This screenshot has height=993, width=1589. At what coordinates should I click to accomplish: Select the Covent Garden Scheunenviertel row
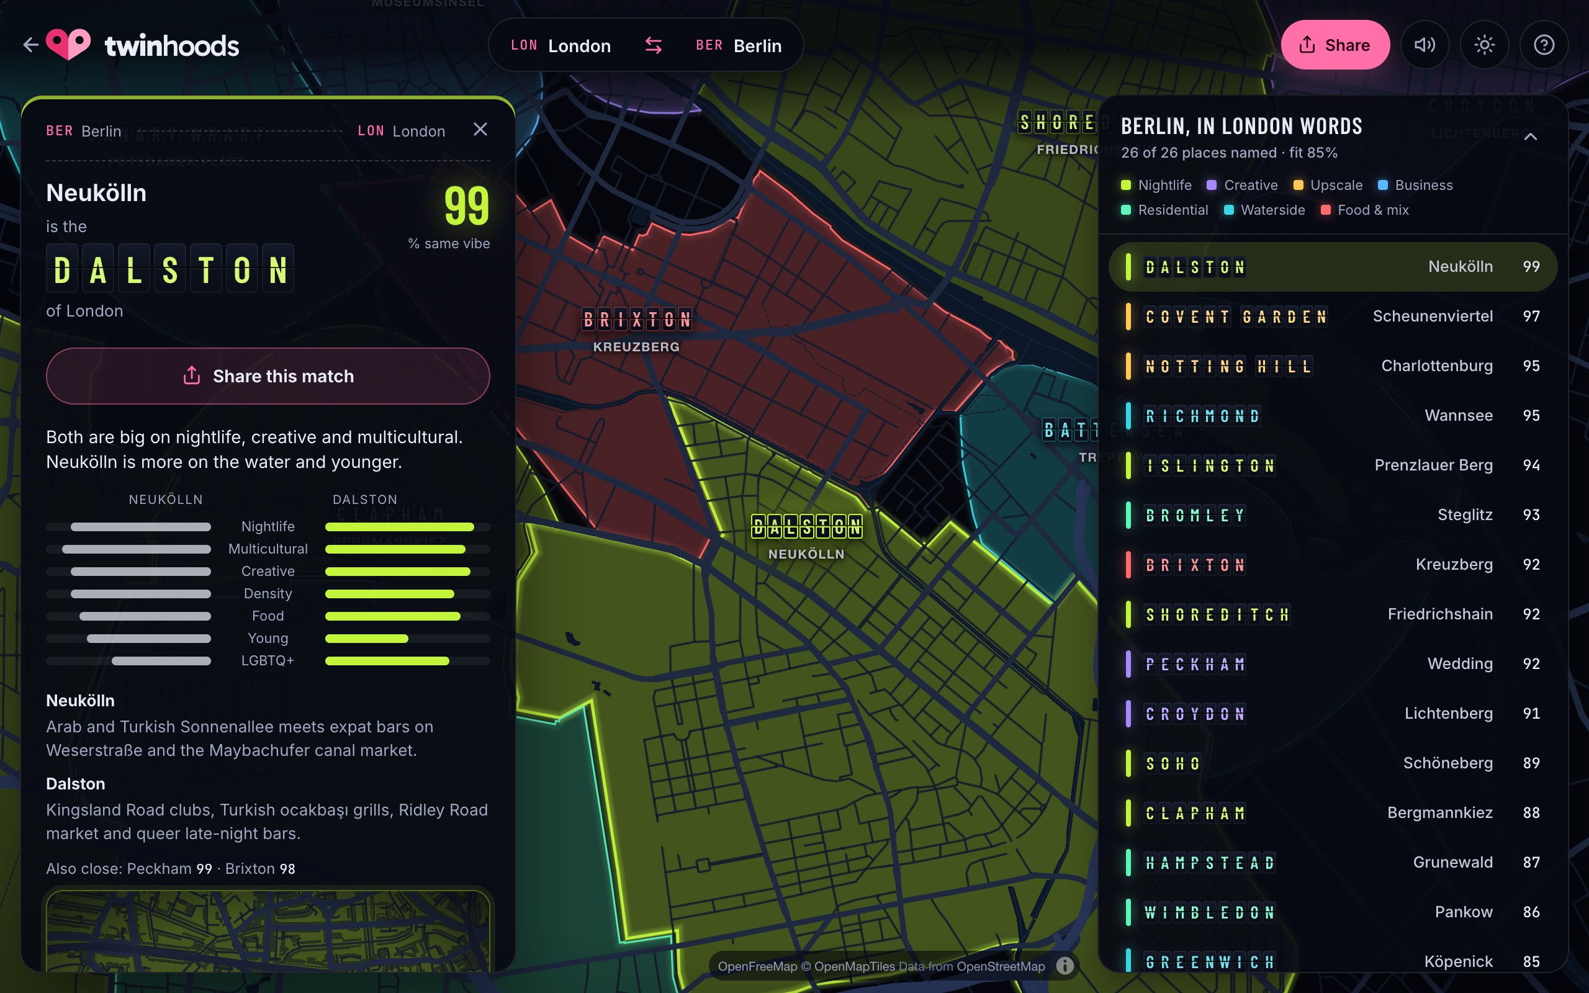pos(1332,317)
